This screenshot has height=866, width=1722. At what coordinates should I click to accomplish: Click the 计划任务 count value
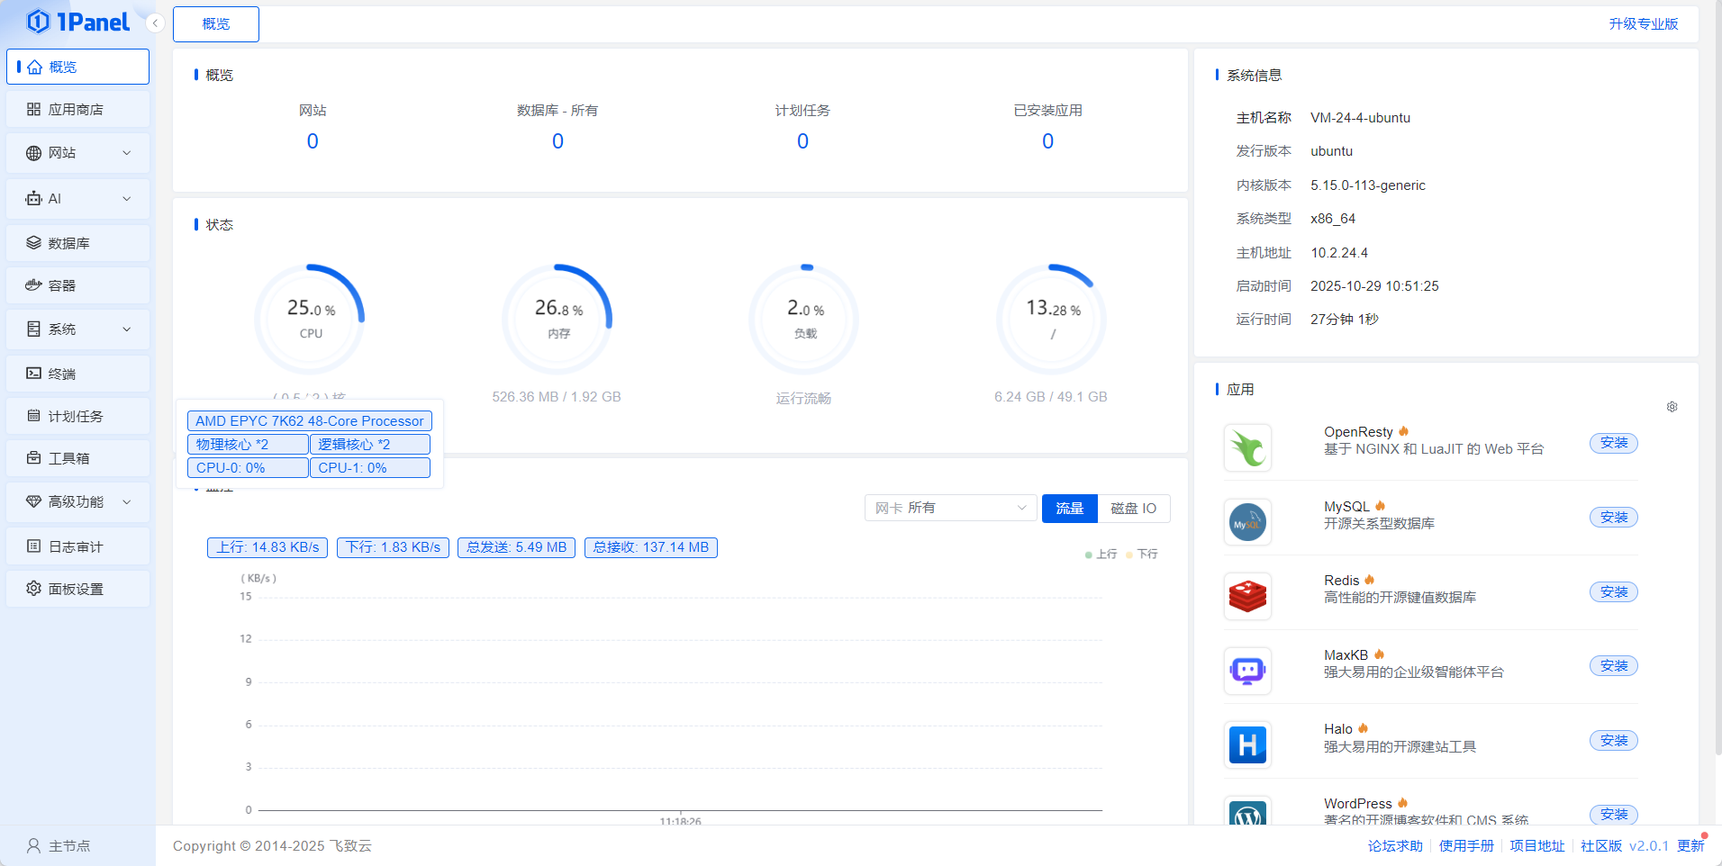tap(802, 141)
